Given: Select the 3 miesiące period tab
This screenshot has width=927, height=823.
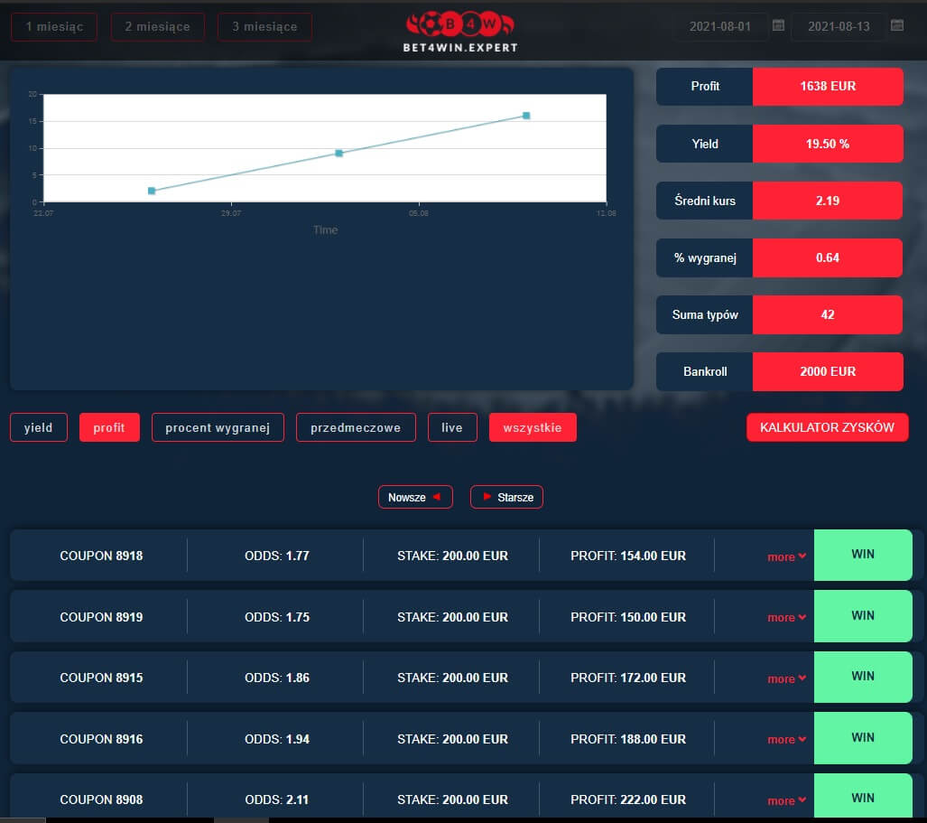Looking at the screenshot, I should point(264,27).
